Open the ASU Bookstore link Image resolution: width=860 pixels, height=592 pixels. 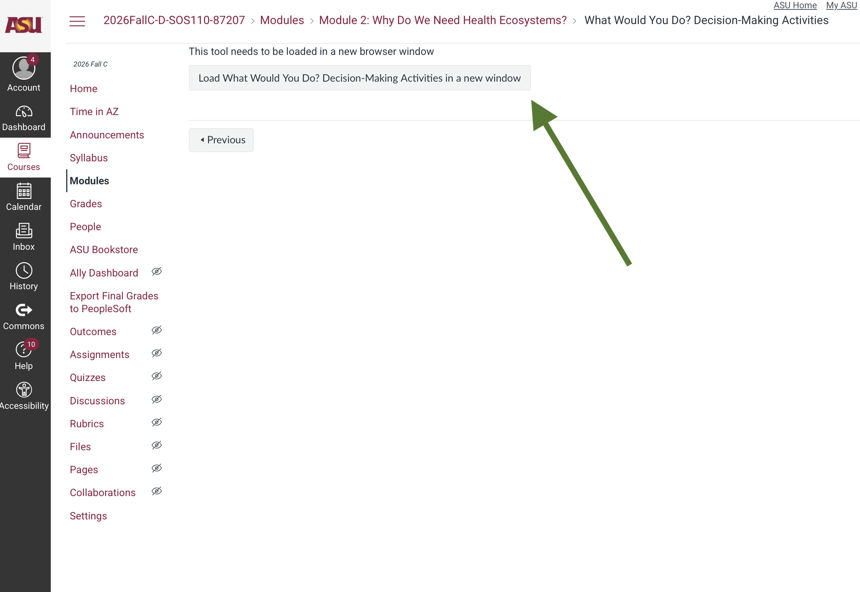coord(104,250)
